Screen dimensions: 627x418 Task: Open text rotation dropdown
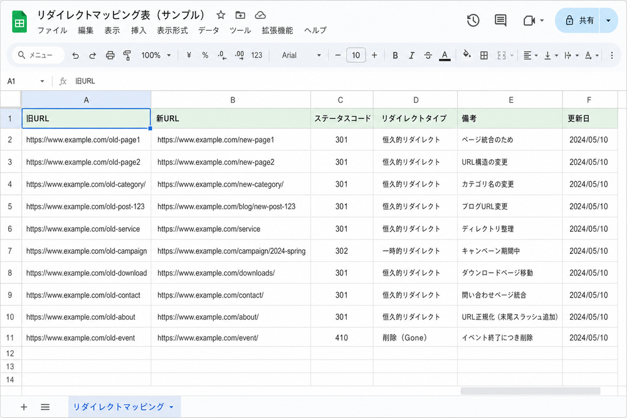592,56
